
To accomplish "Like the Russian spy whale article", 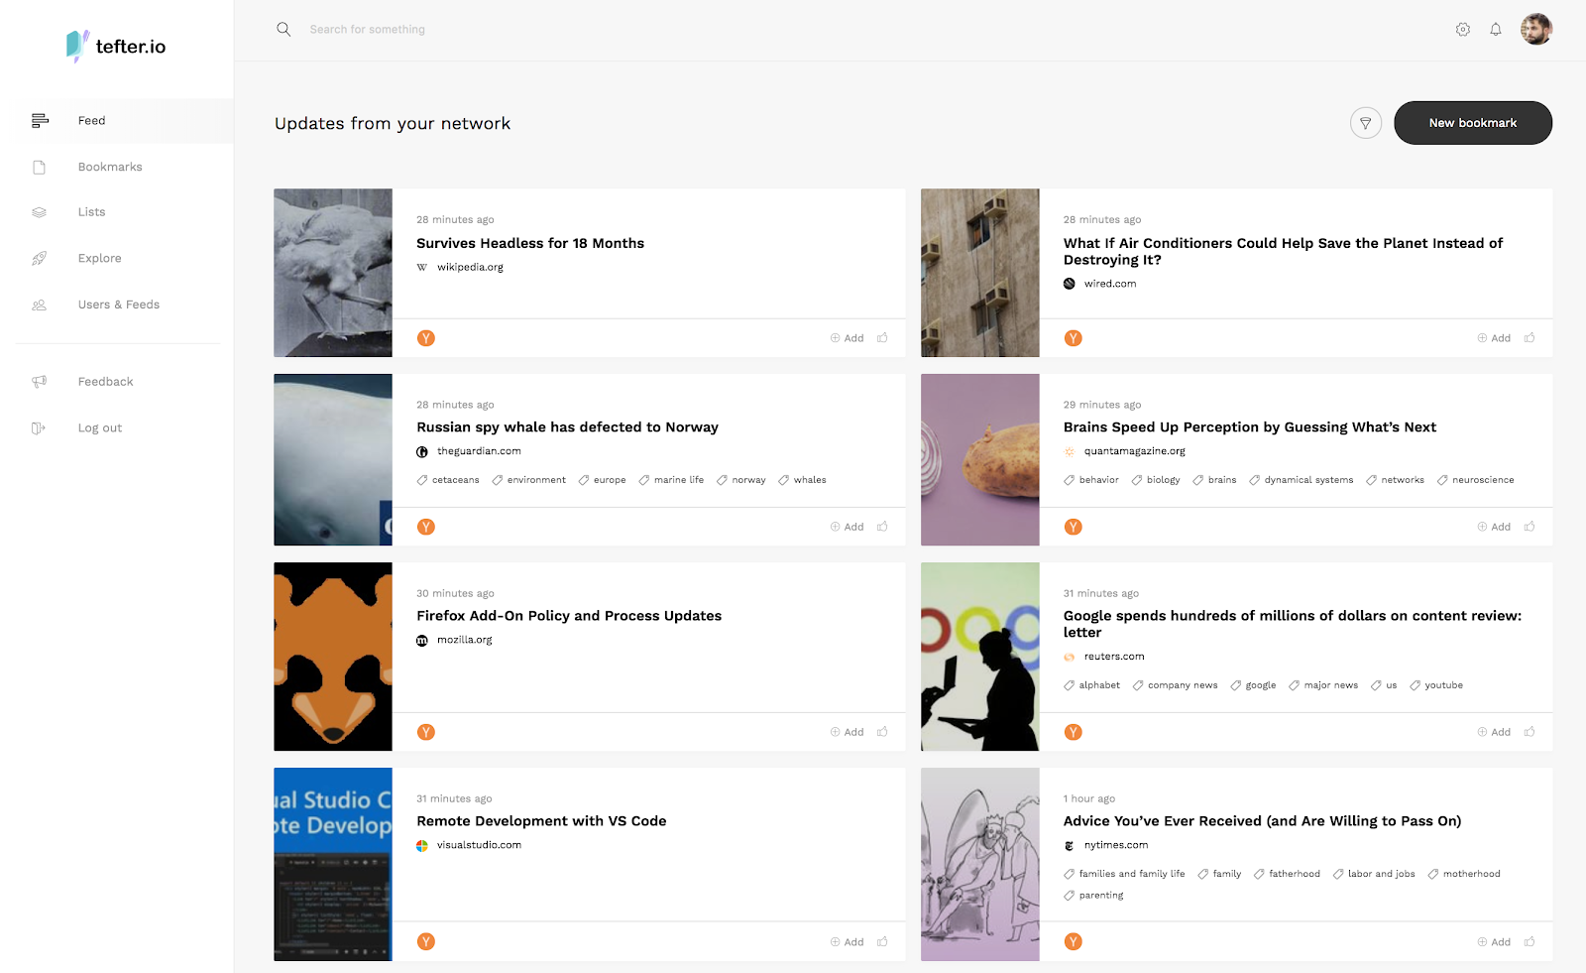I will coord(882,527).
